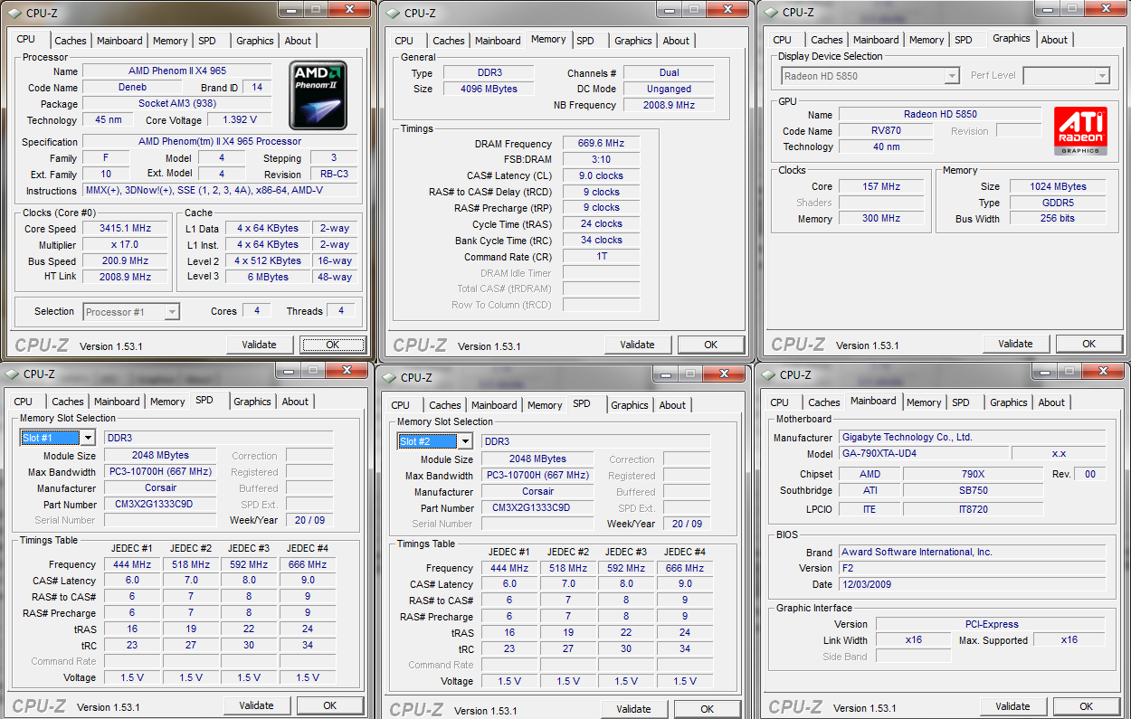Viewport: 1131px width, 719px height.
Task: Click the Package value Socket AM3 (938)
Action: click(x=177, y=104)
